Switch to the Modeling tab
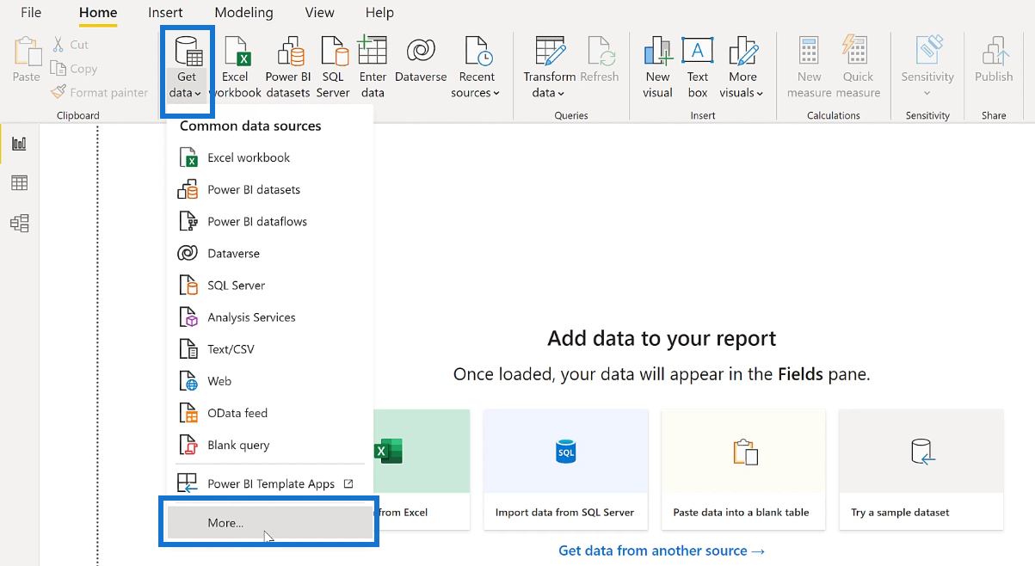The height and width of the screenshot is (566, 1035). point(244,12)
